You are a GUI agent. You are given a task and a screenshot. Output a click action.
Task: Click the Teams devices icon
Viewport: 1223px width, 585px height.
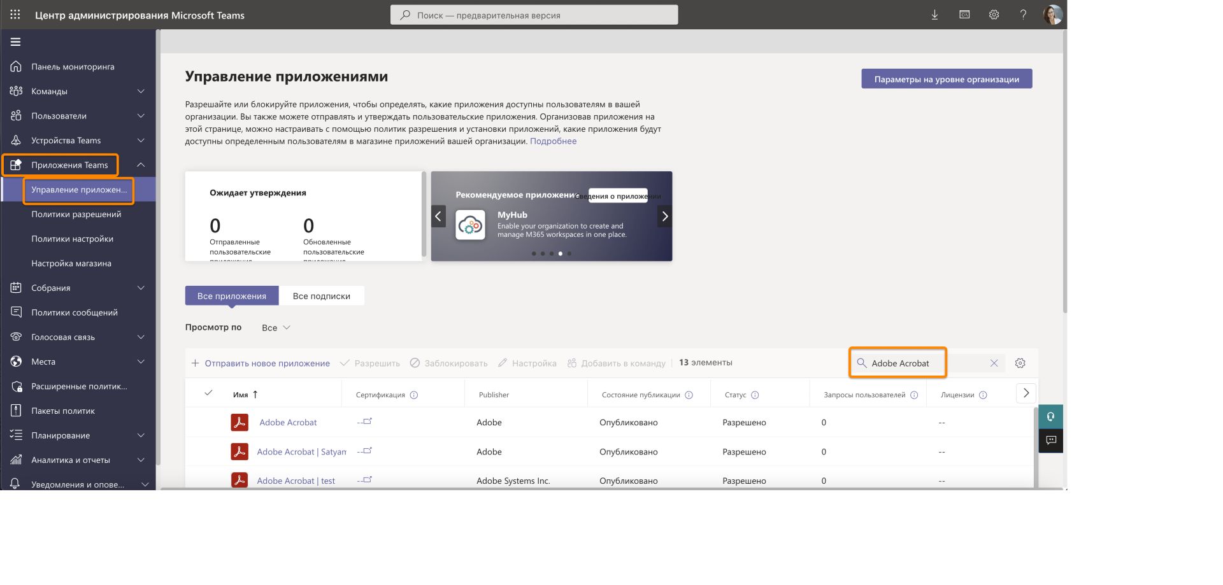coord(16,140)
